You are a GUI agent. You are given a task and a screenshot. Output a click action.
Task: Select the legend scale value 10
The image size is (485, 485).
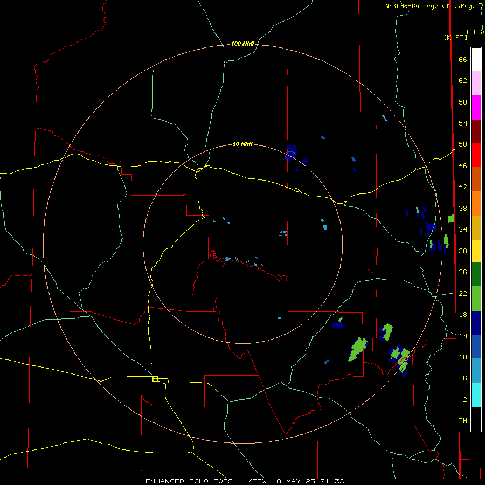click(463, 357)
